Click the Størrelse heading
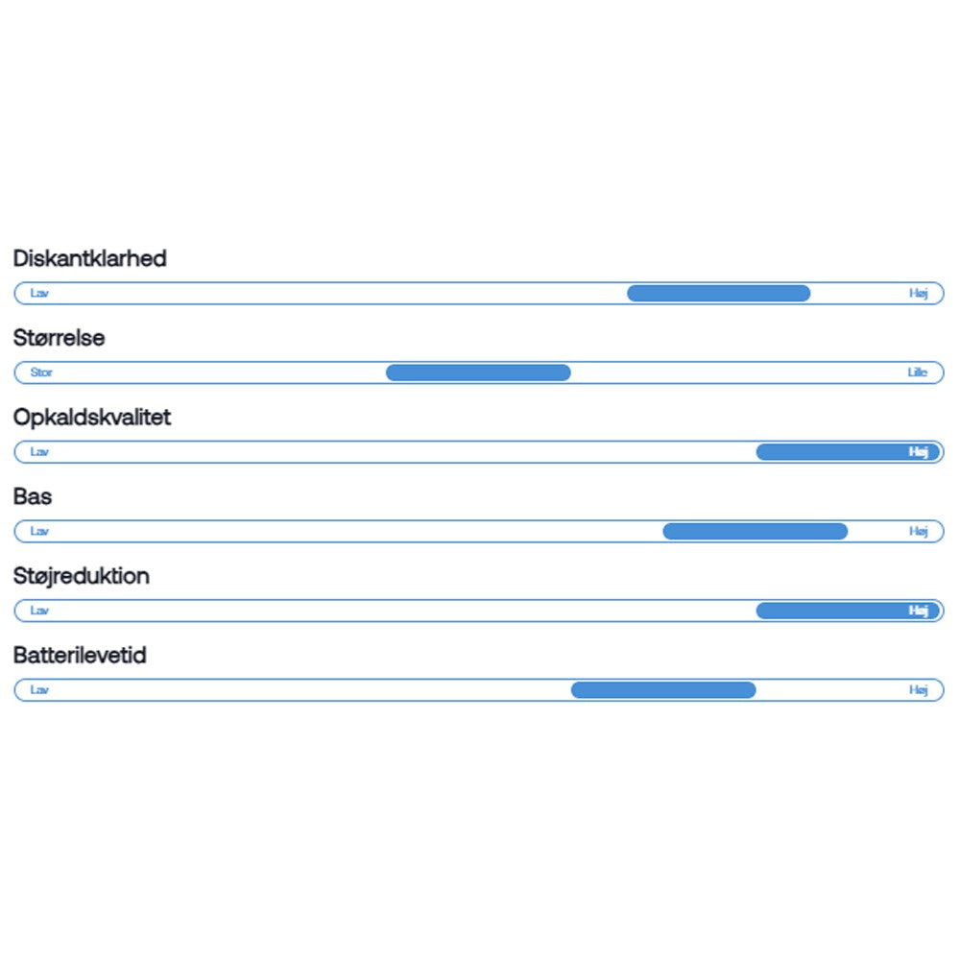 (x=60, y=338)
